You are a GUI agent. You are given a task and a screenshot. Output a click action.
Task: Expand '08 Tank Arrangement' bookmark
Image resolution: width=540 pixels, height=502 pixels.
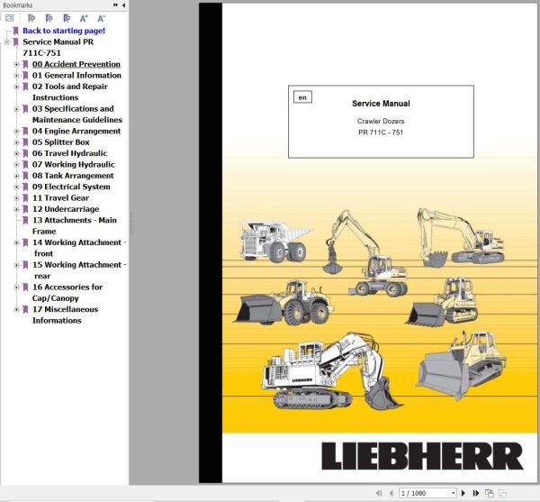[x=16, y=176]
